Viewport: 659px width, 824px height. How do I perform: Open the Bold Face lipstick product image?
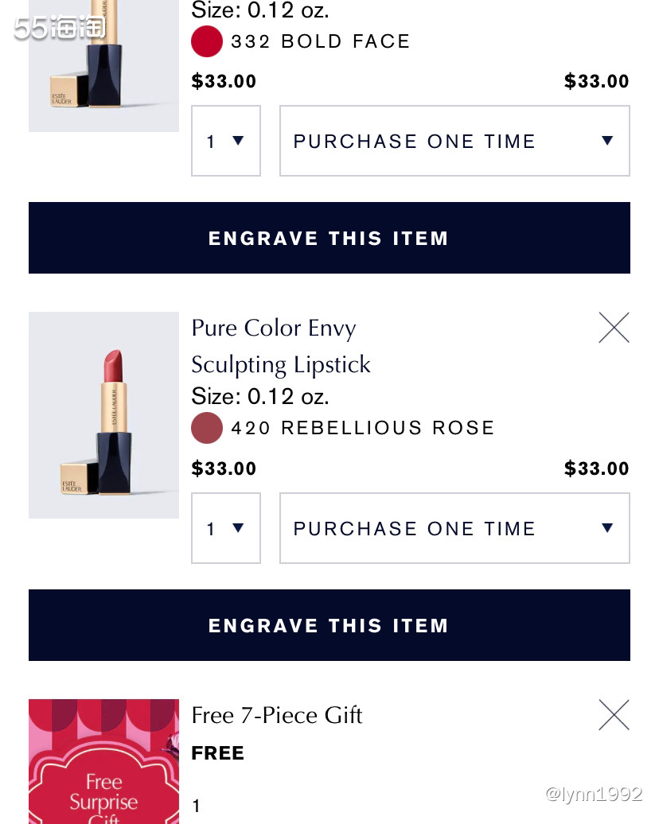click(x=103, y=64)
